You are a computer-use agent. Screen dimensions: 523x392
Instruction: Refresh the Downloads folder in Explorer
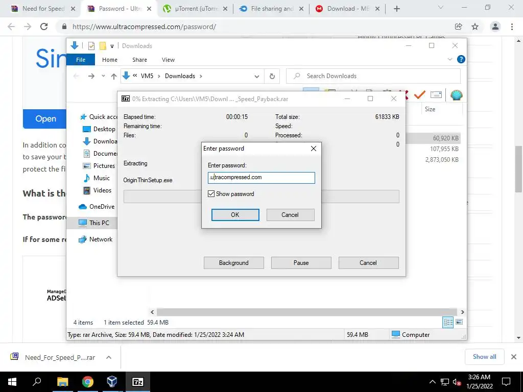point(272,77)
